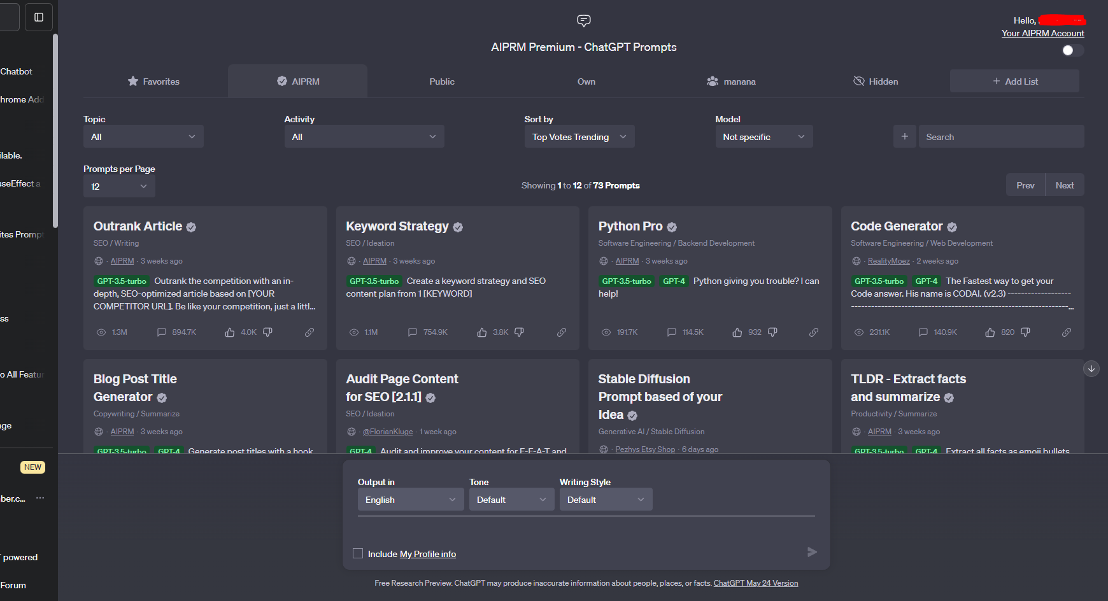
Task: Click views eye icon on Keyword Strategy card
Action: (x=354, y=332)
